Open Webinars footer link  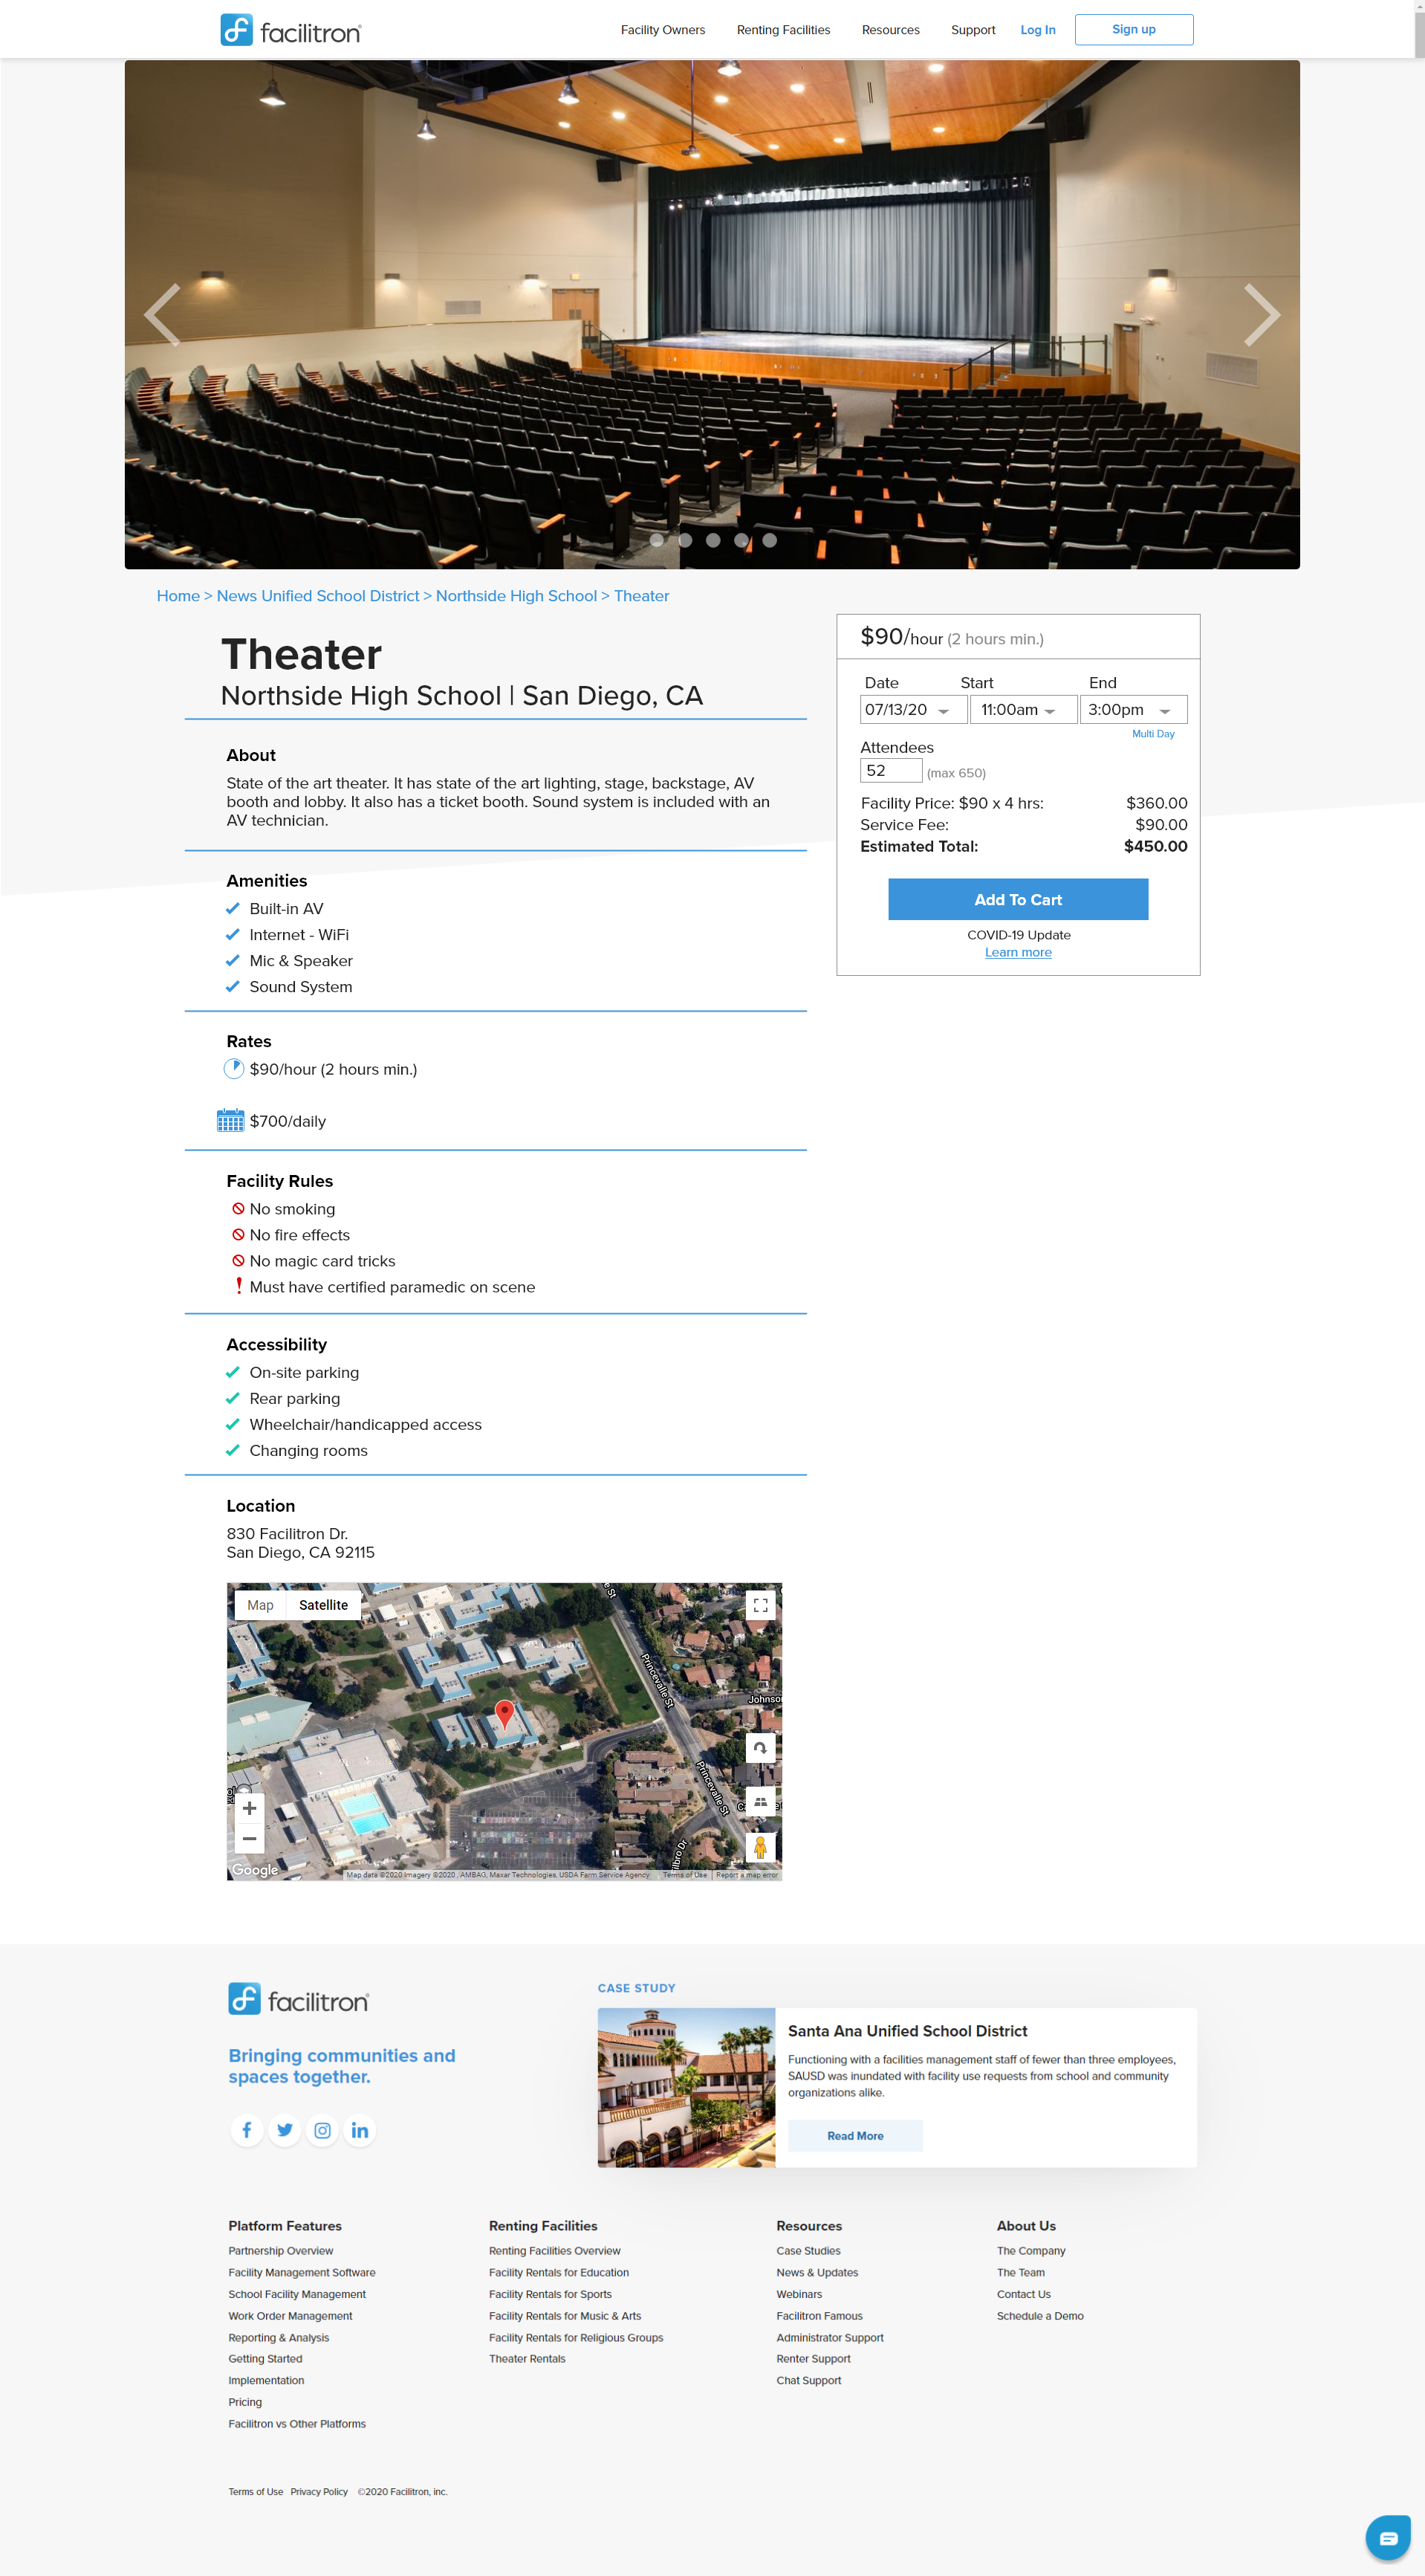point(799,2295)
